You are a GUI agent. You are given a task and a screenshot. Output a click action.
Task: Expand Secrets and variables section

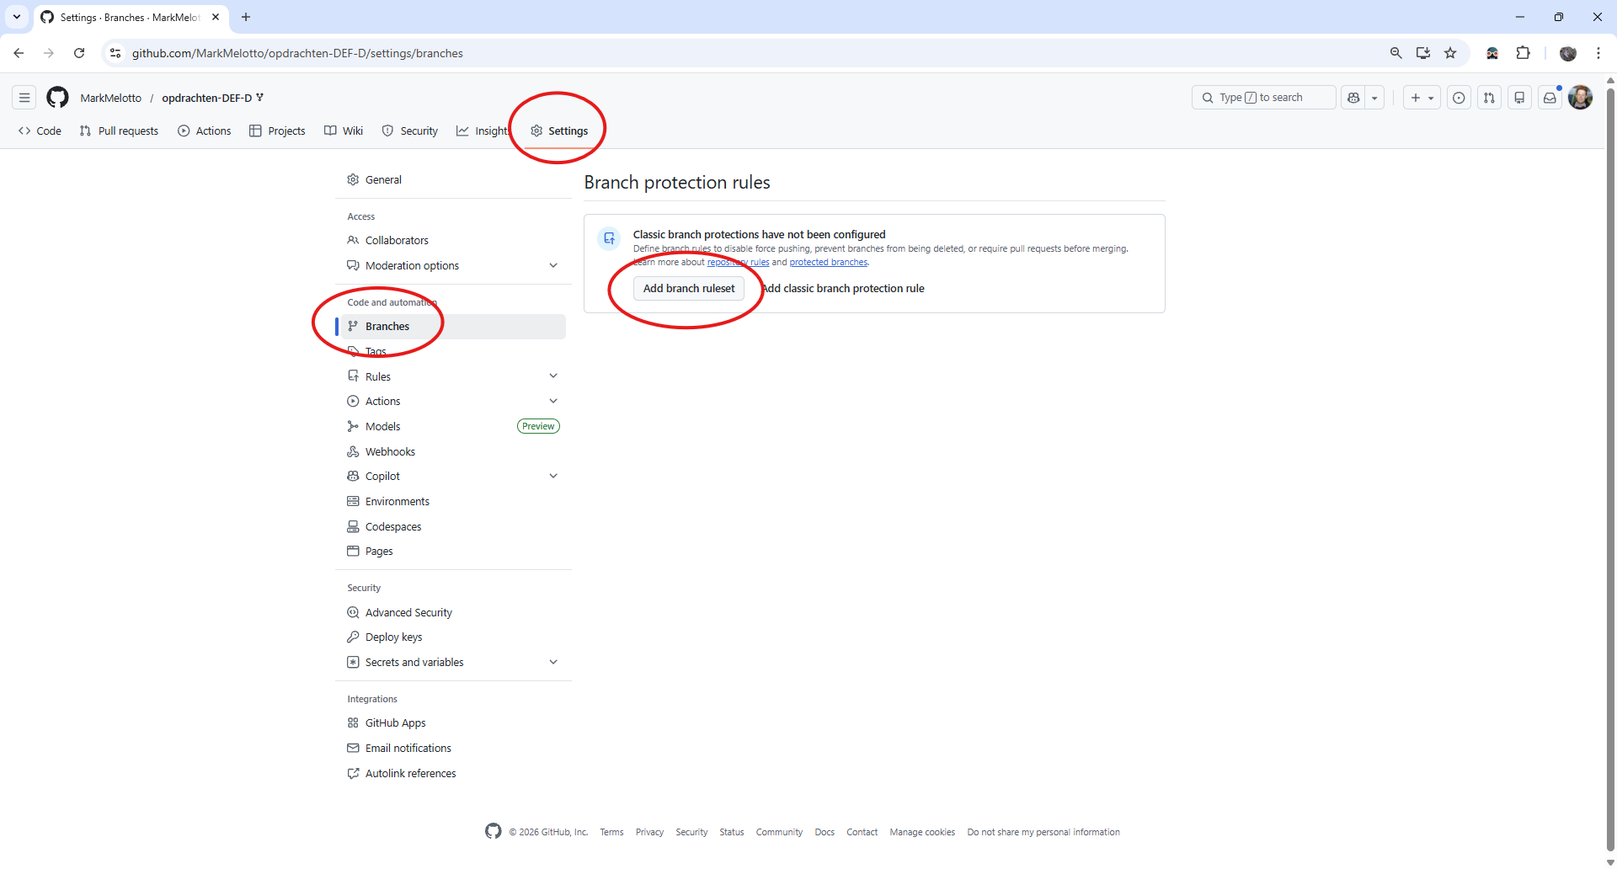coord(453,662)
